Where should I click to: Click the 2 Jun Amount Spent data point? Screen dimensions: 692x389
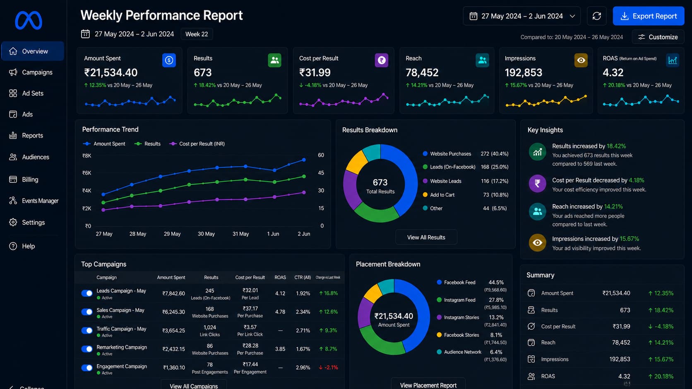point(304,160)
